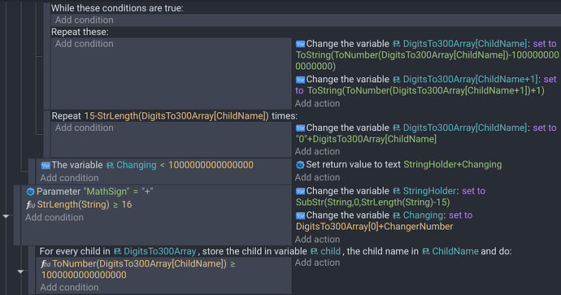Add action below Set return value
The height and width of the screenshot is (295, 561).
point(317,177)
